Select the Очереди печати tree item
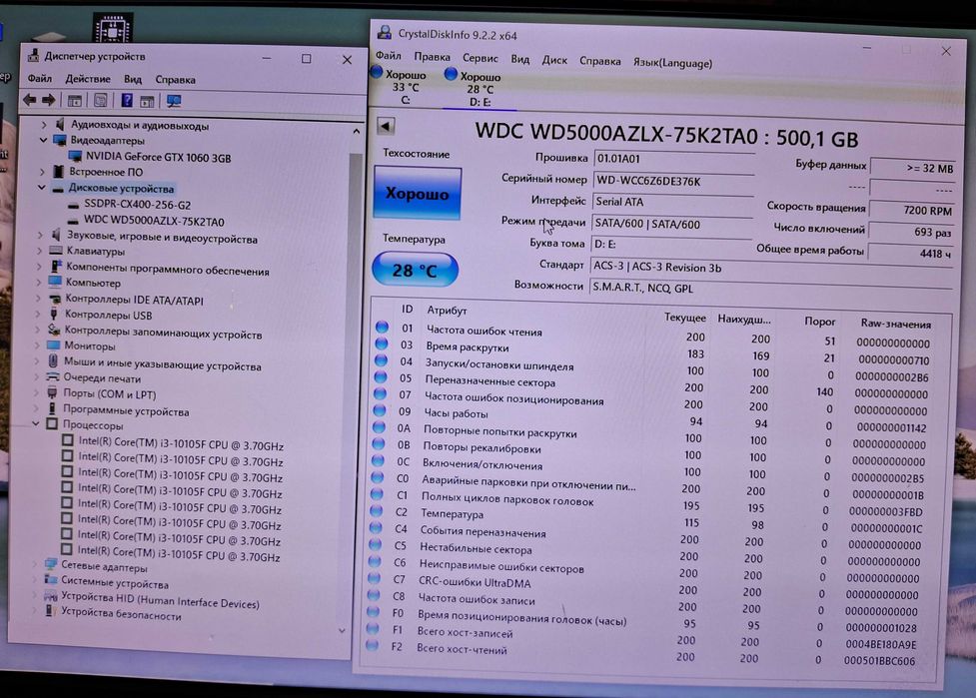 click(x=102, y=377)
